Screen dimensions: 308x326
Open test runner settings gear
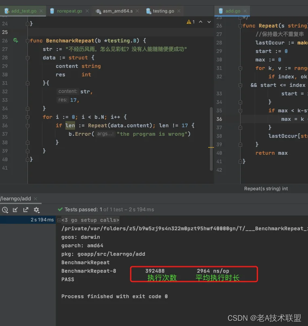[37, 210]
